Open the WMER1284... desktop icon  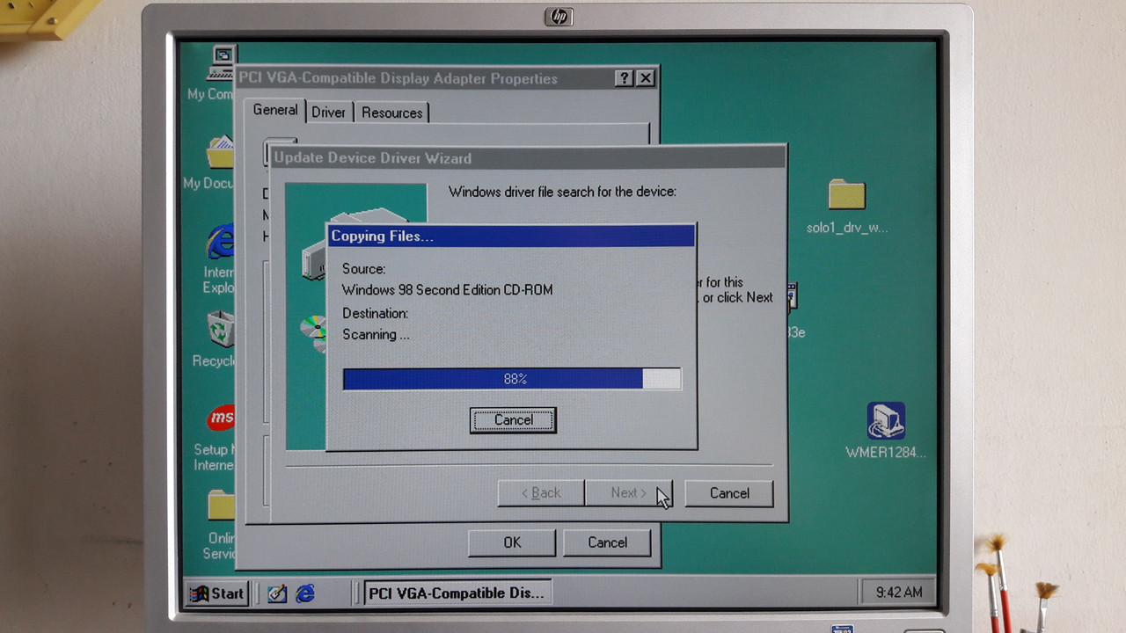point(885,420)
